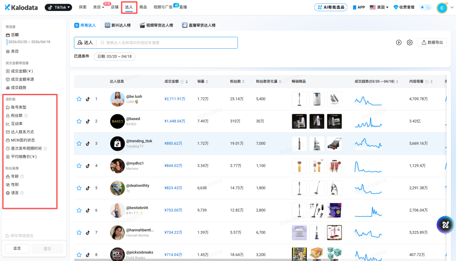
Task: Star-favorite the @based creator row
Action: [x=79, y=121]
